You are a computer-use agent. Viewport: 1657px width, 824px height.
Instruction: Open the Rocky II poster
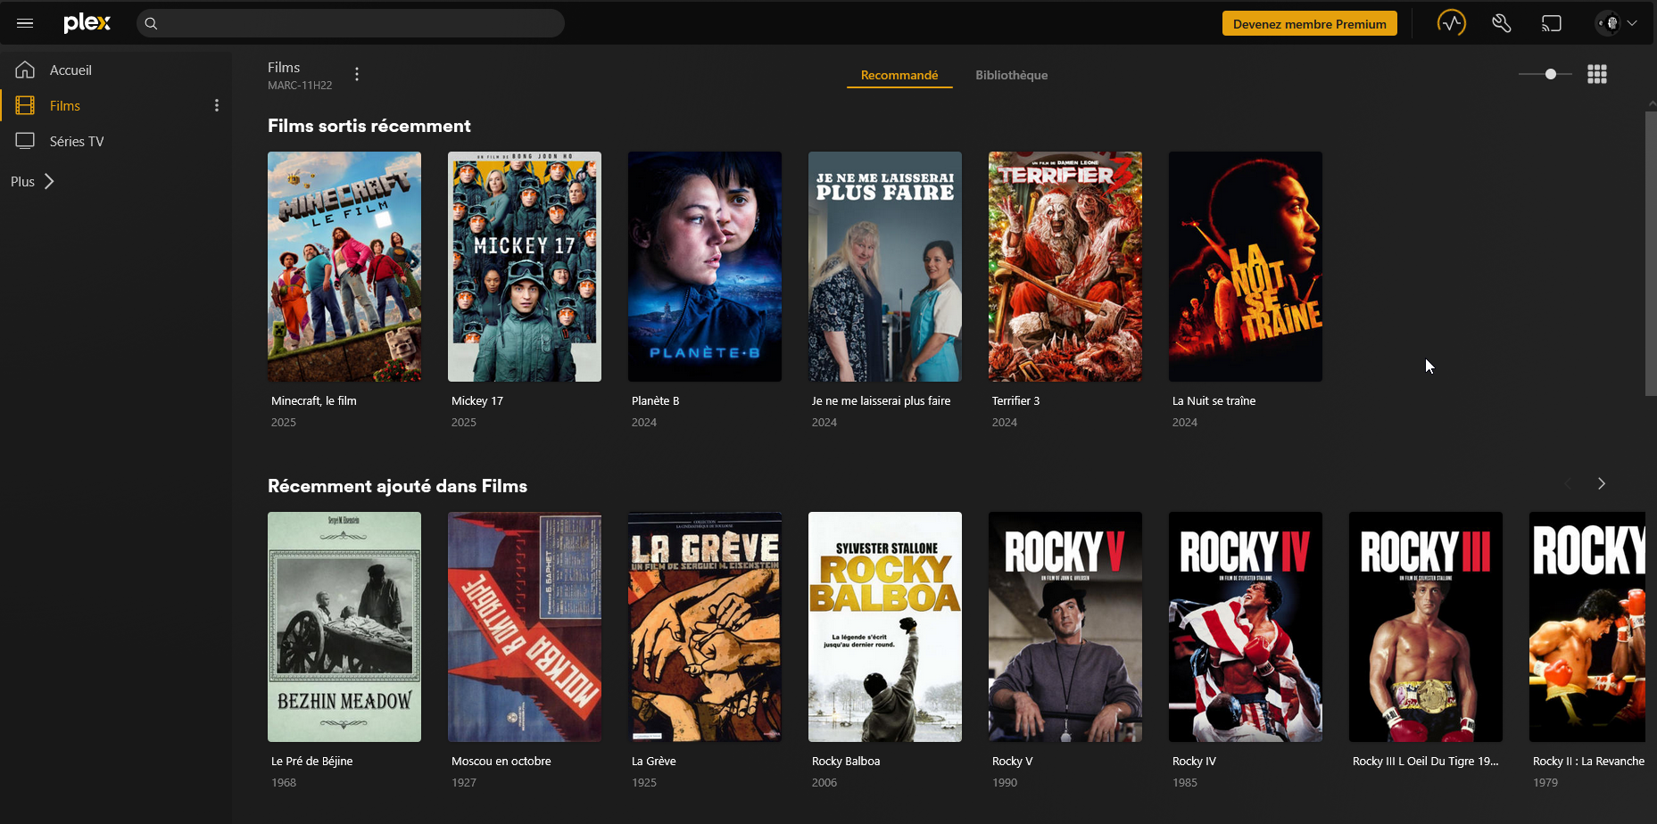coord(1587,627)
